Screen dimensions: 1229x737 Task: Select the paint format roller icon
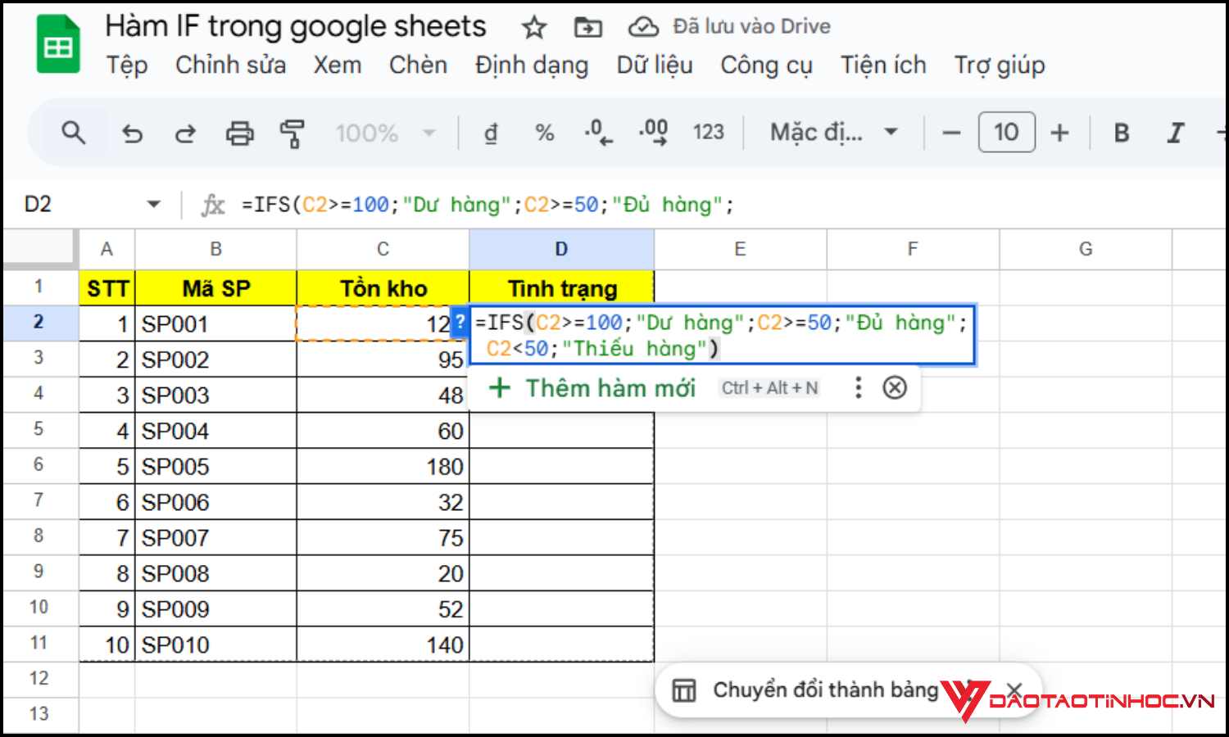click(292, 133)
